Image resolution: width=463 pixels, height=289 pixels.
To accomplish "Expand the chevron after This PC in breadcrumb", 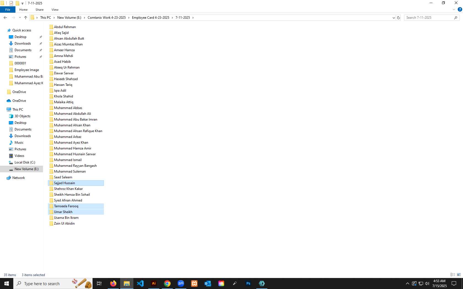I will [x=54, y=18].
